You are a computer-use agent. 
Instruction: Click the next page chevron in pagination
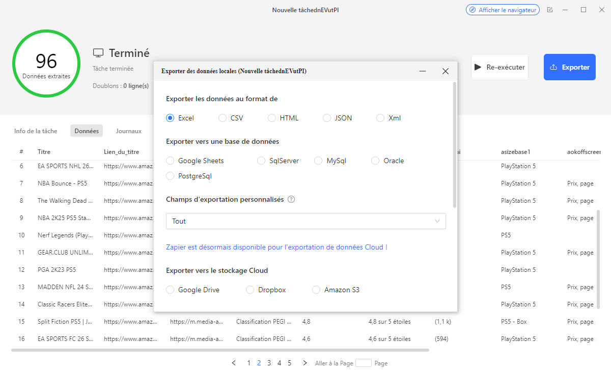tap(304, 363)
